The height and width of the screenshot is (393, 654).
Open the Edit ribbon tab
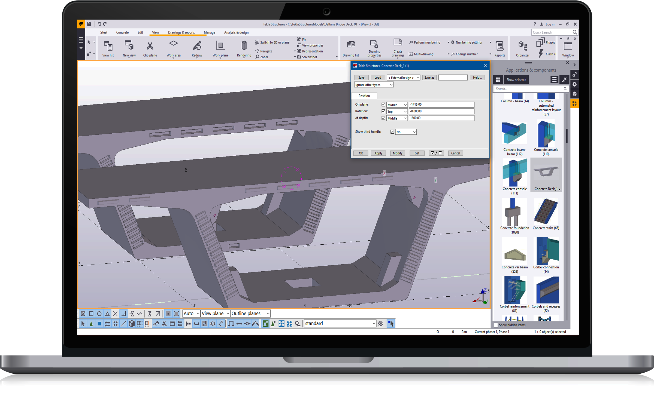(140, 32)
